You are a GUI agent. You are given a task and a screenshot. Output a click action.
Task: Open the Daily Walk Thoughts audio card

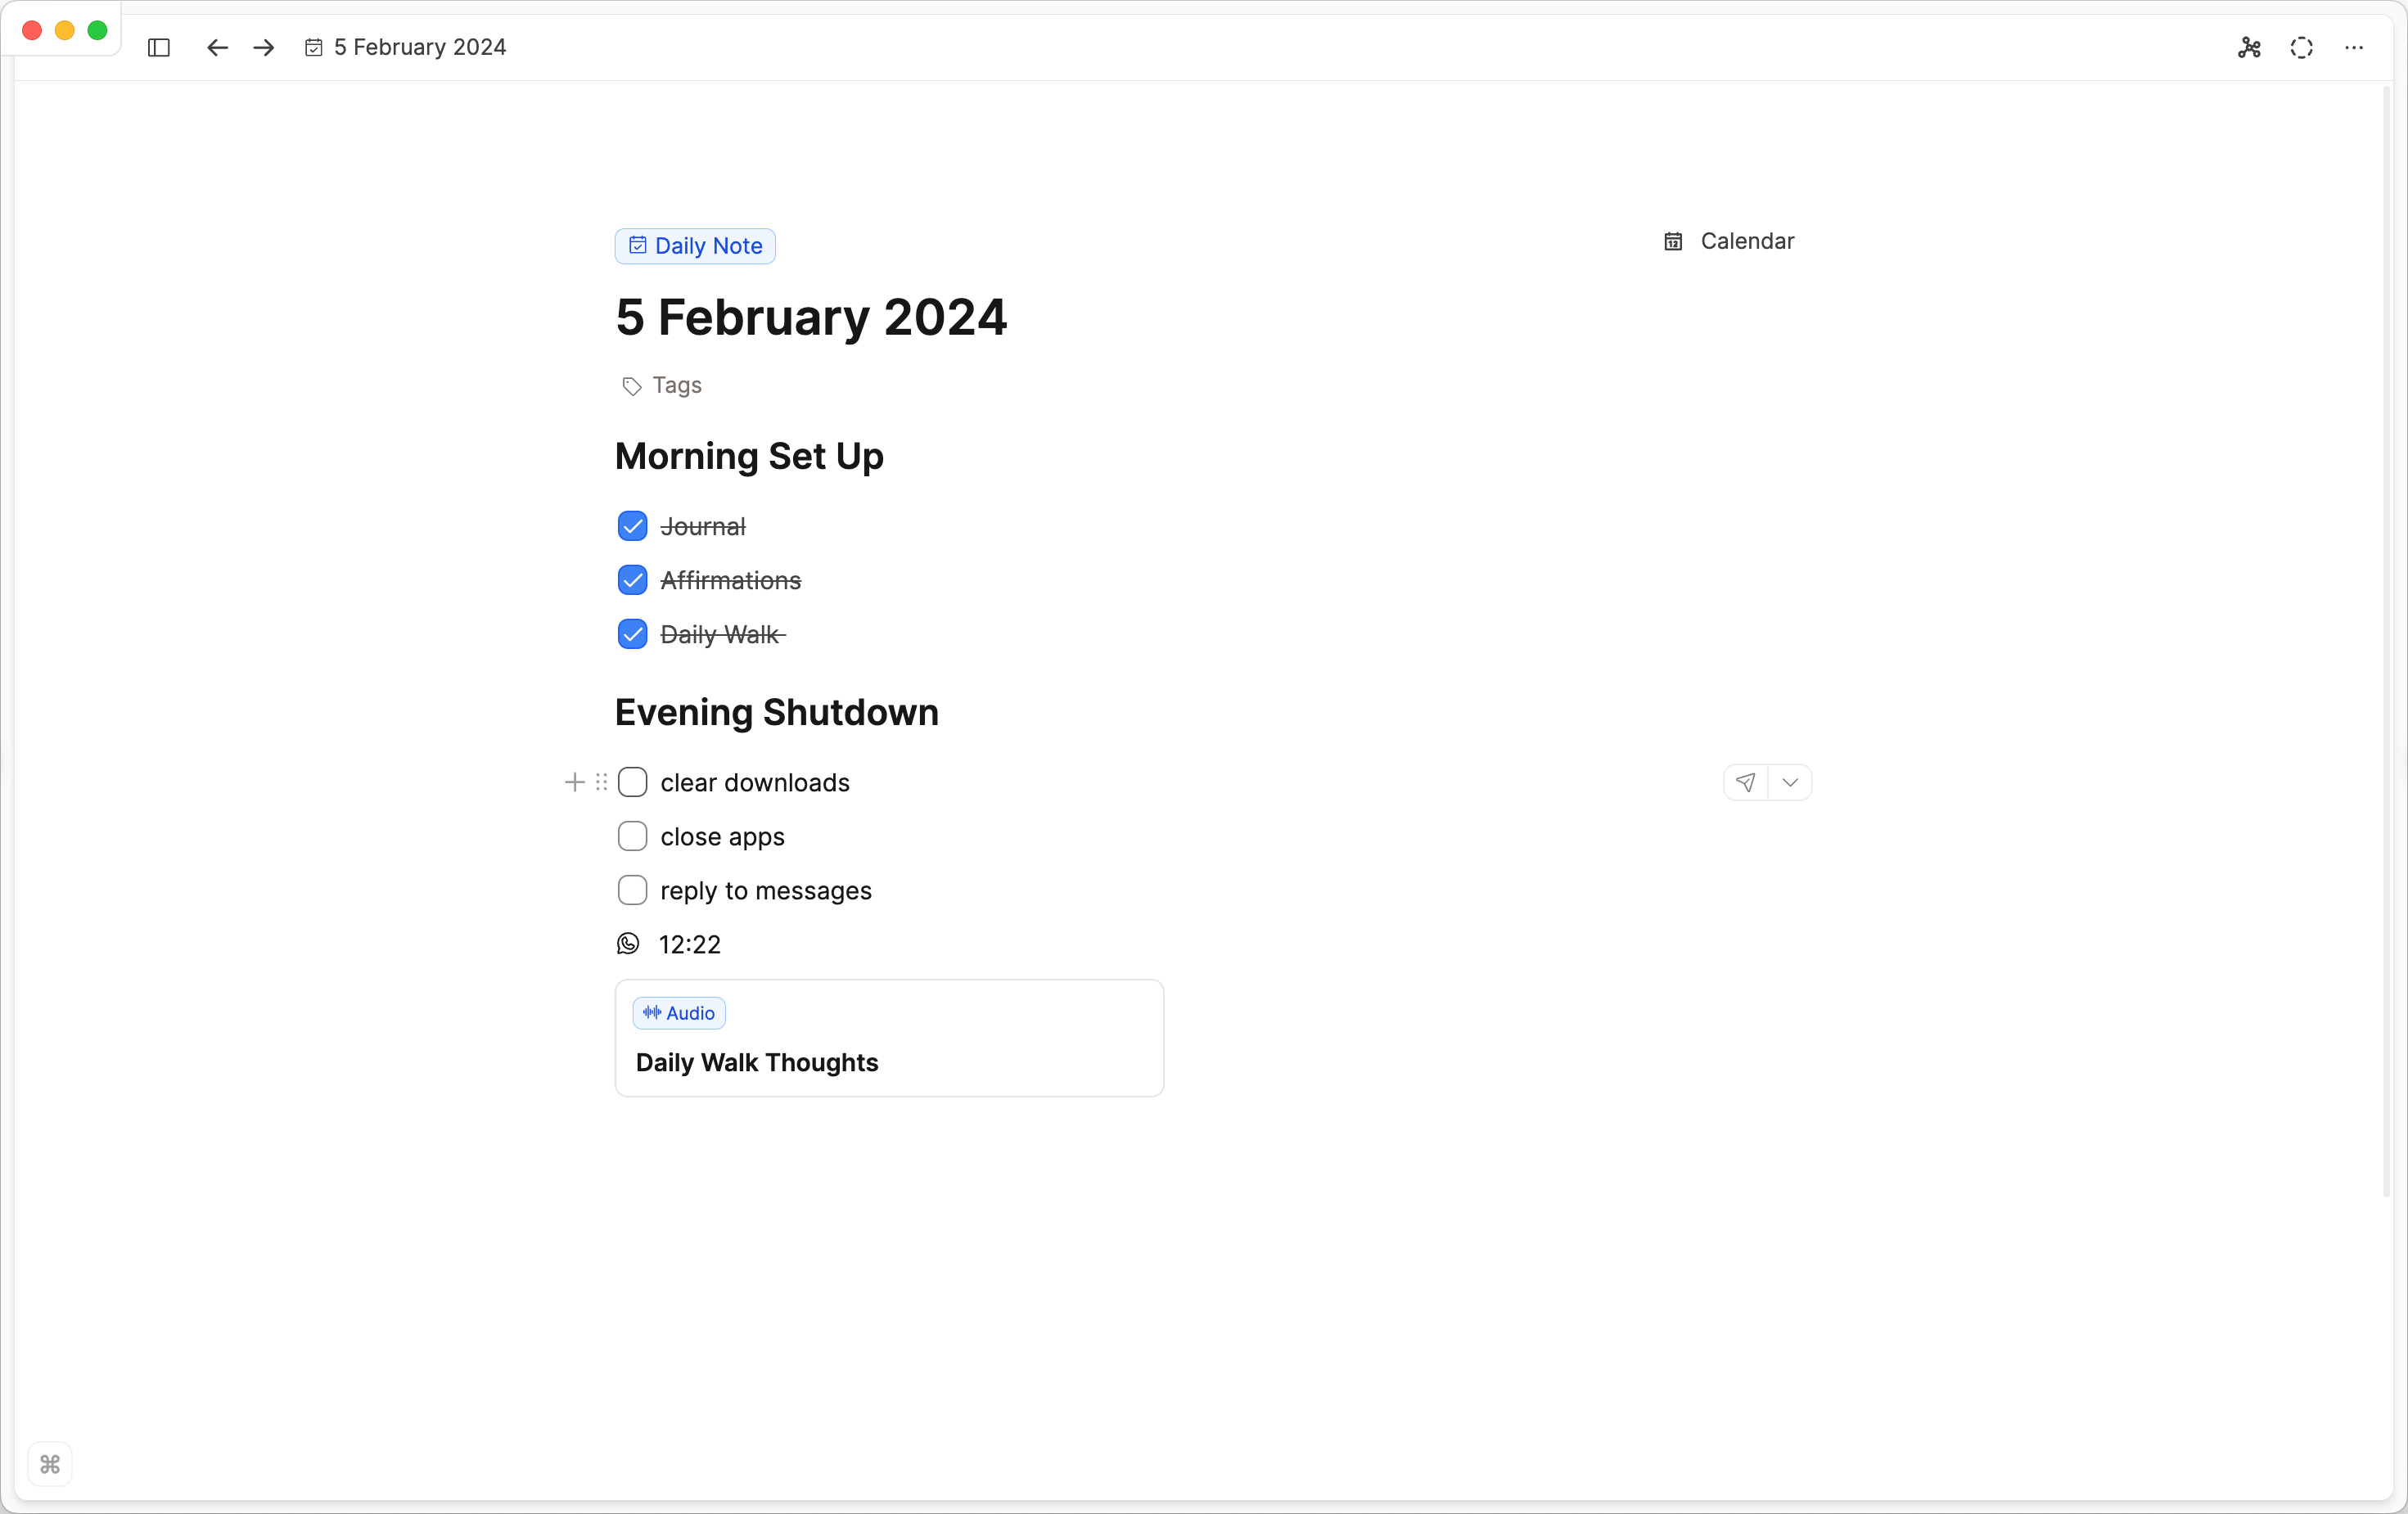click(x=889, y=1038)
